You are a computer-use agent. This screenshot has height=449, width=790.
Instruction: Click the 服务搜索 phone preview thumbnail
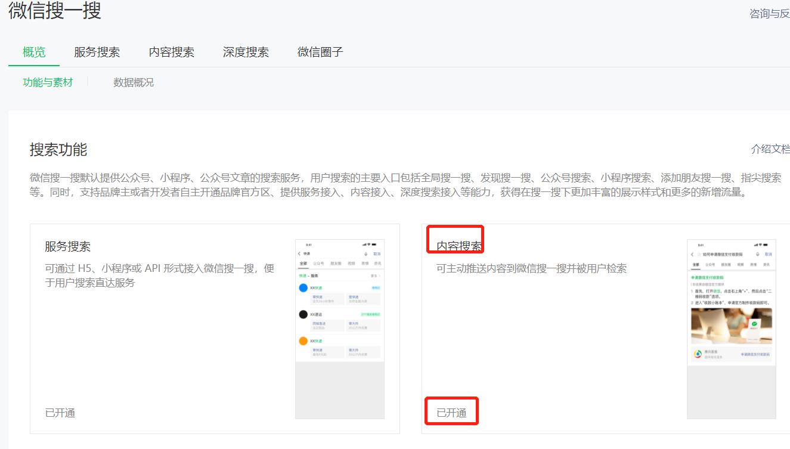point(340,329)
